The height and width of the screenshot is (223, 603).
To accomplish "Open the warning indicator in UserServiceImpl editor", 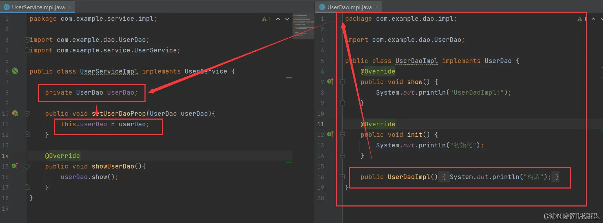I will (x=266, y=19).
